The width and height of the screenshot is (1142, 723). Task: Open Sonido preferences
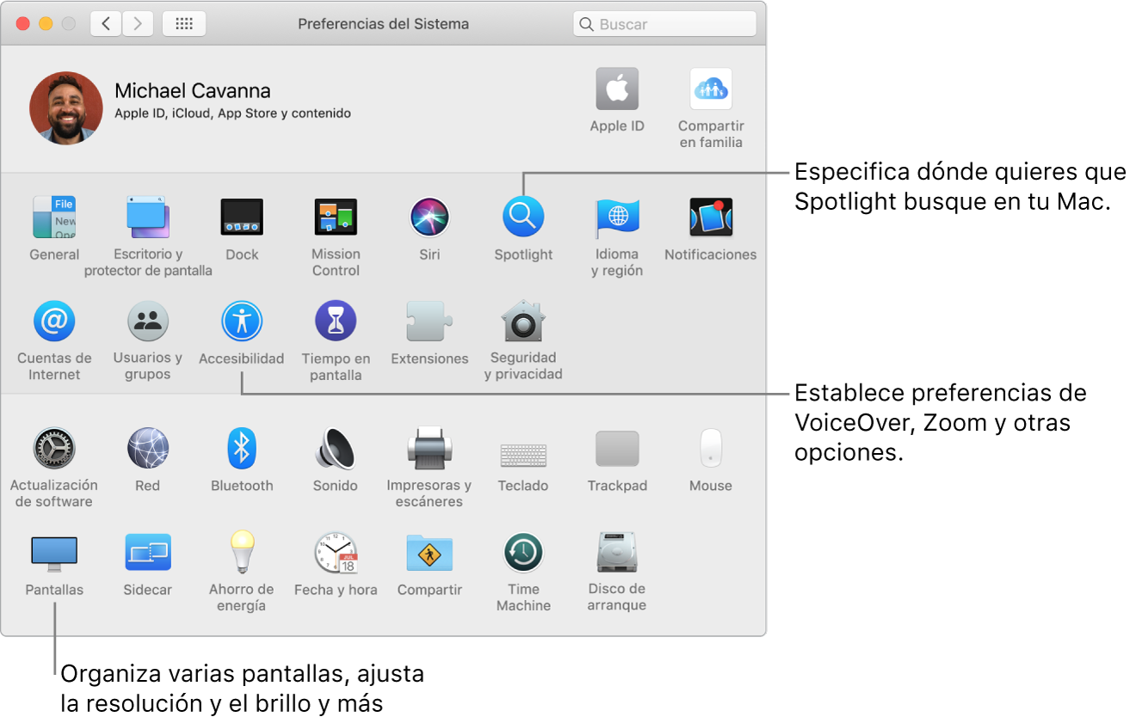coord(336,449)
